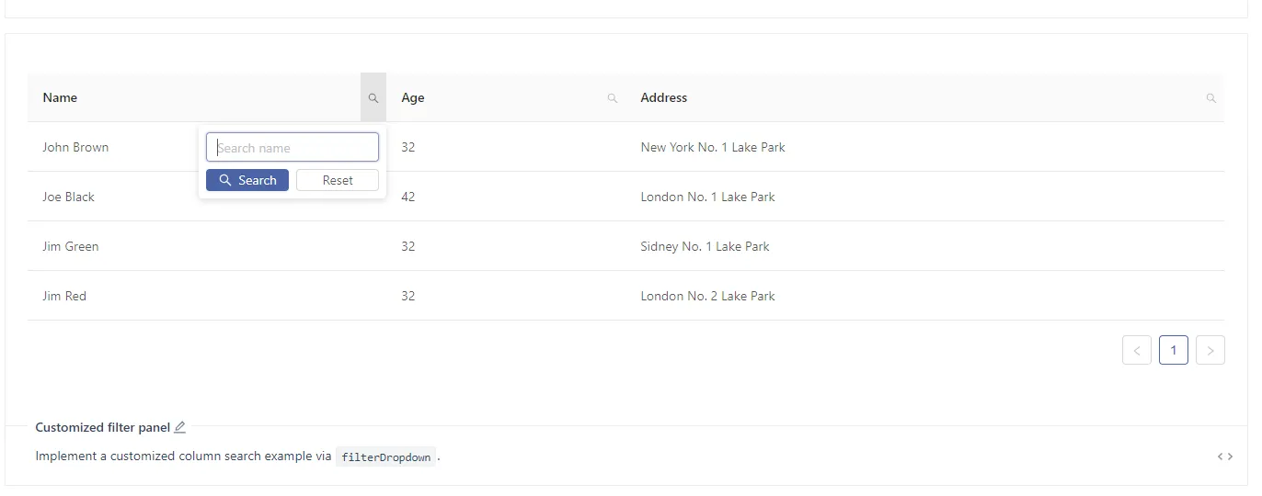This screenshot has width=1262, height=496.
Task: Click the Name column header
Action: point(60,97)
